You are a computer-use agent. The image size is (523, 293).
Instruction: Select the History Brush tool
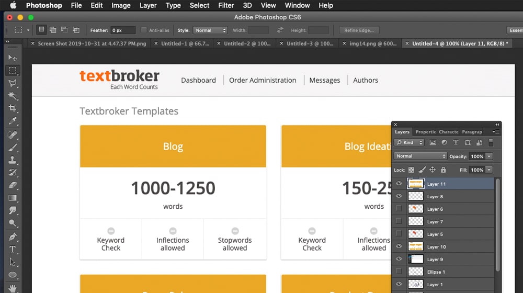[x=13, y=173]
